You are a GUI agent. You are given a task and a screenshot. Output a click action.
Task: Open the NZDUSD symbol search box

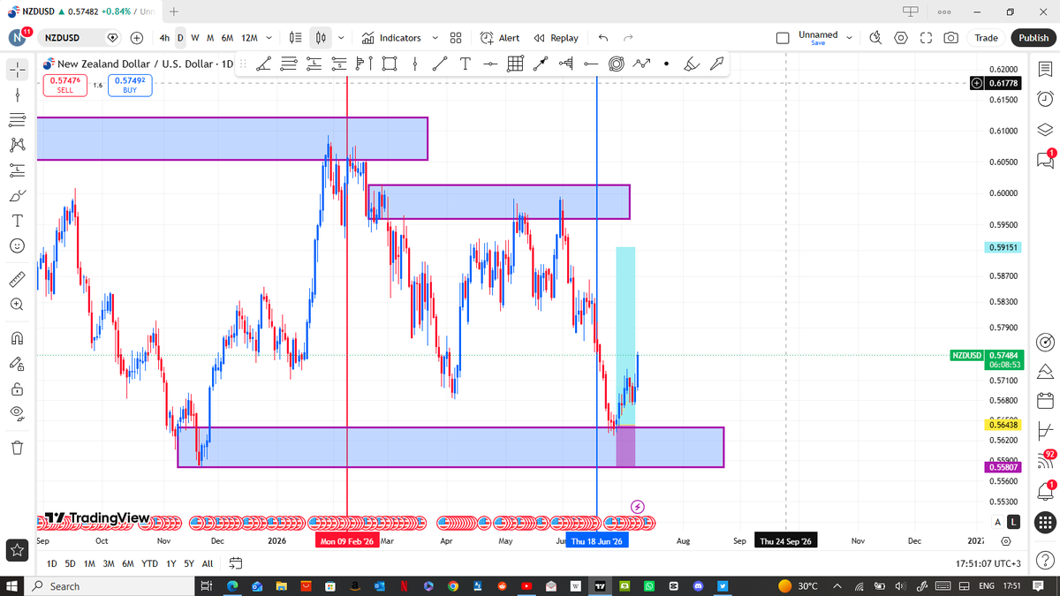[79, 38]
